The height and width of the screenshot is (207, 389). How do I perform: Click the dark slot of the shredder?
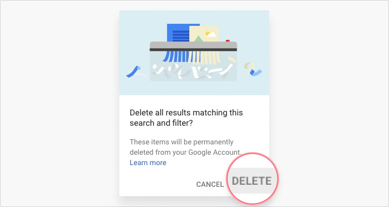(x=193, y=50)
